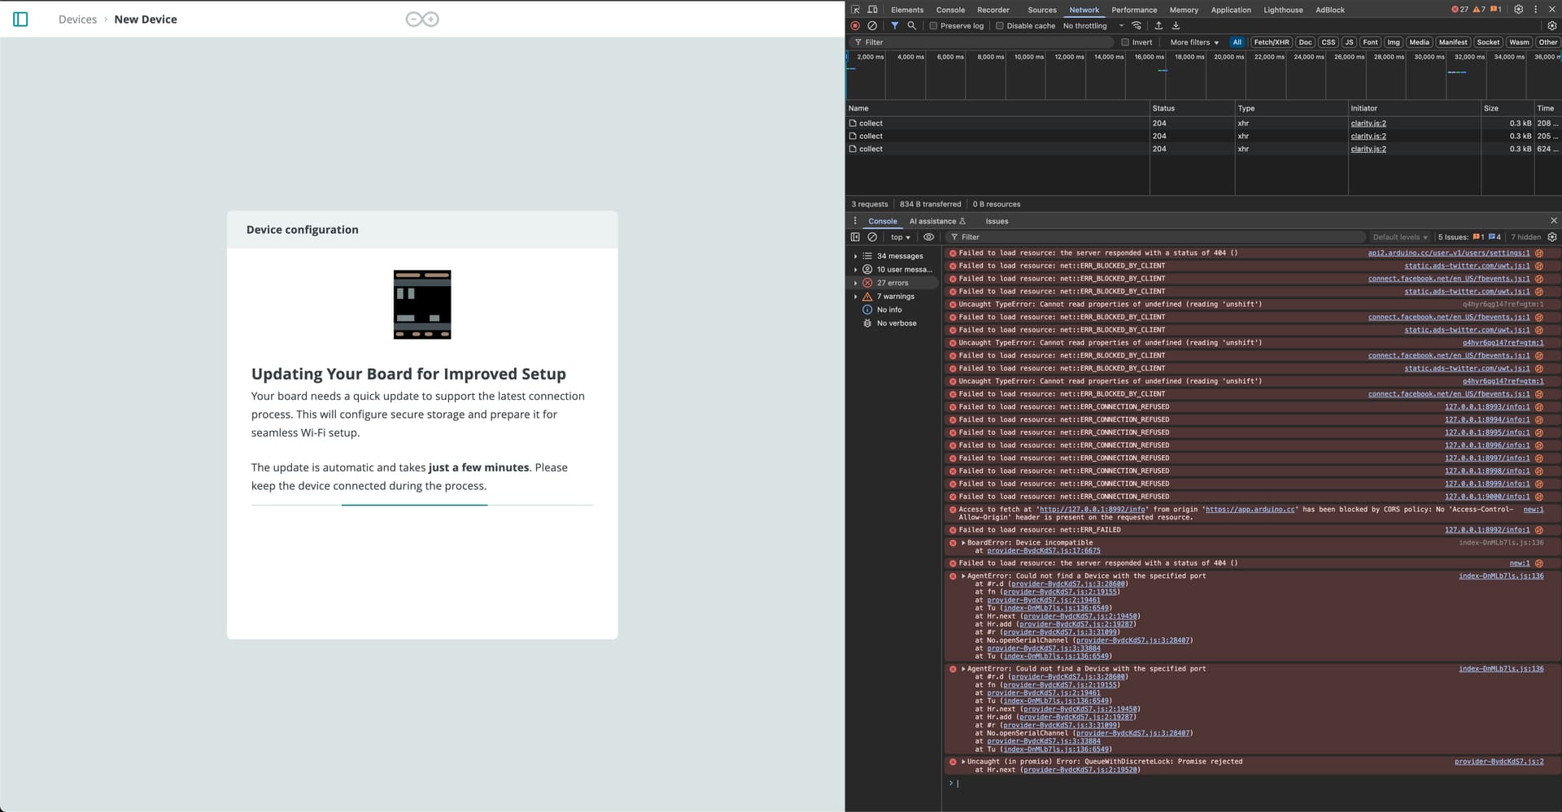Viewport: 1562px width, 812px height.
Task: Expand the 27 errors group in console sidebar
Action: point(892,283)
